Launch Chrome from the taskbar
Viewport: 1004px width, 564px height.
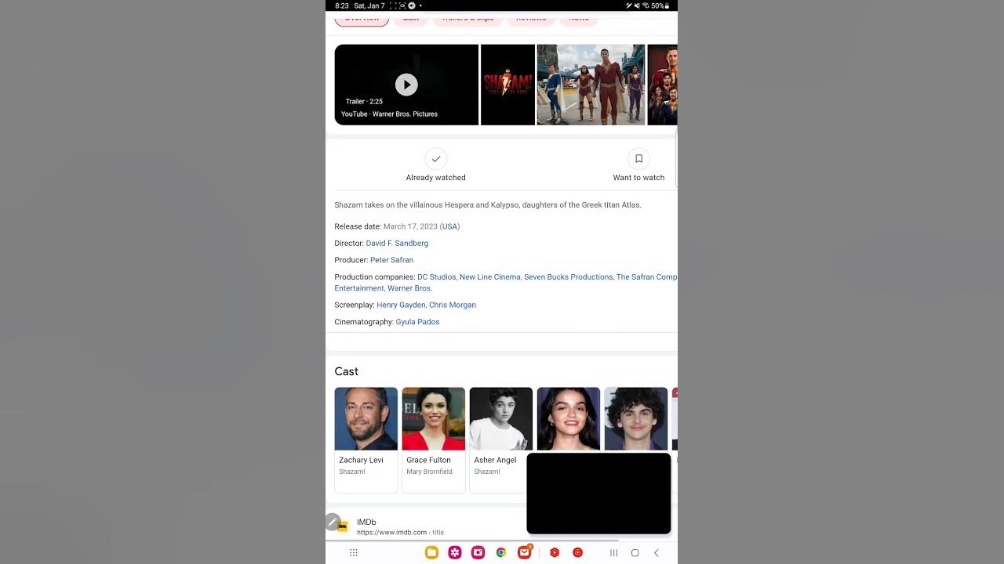pos(501,553)
